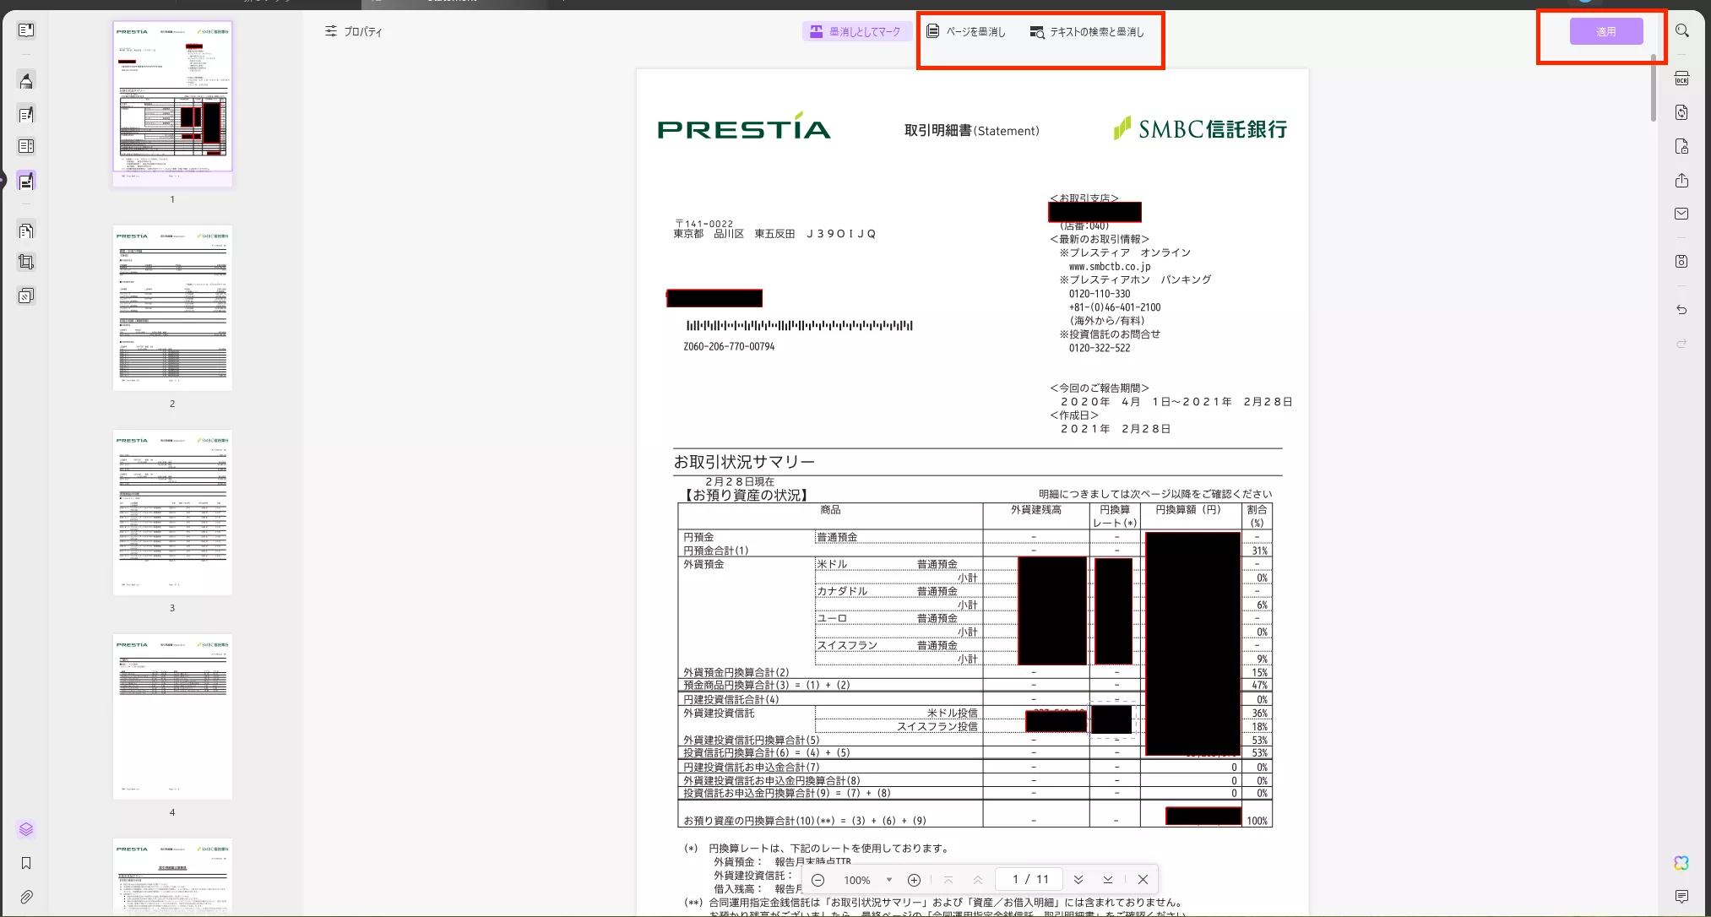The image size is (1711, 917).
Task: Open the protect PDF with password icon
Action: click(1681, 147)
